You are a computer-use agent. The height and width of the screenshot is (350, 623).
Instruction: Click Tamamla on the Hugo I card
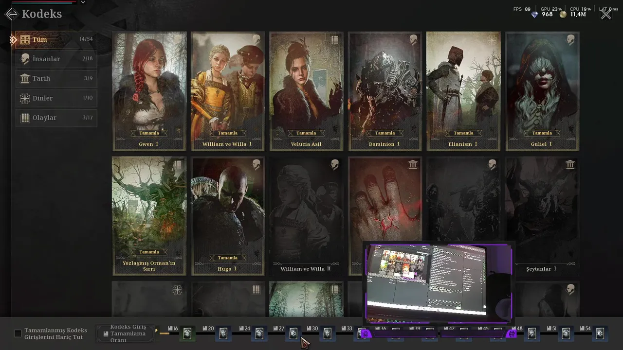pos(227,258)
